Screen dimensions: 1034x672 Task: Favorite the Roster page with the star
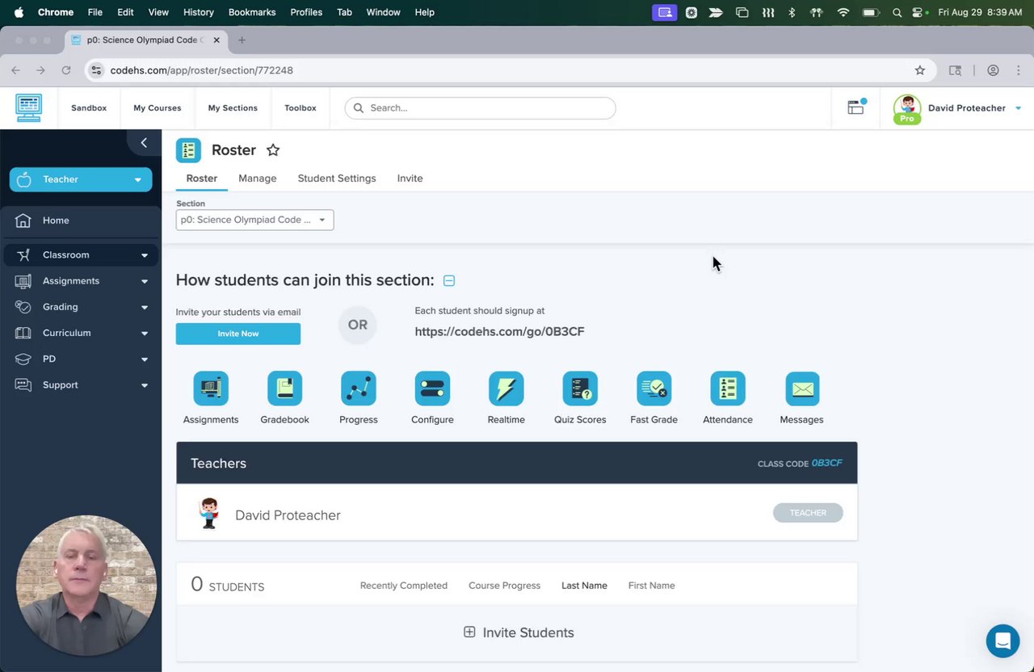273,150
